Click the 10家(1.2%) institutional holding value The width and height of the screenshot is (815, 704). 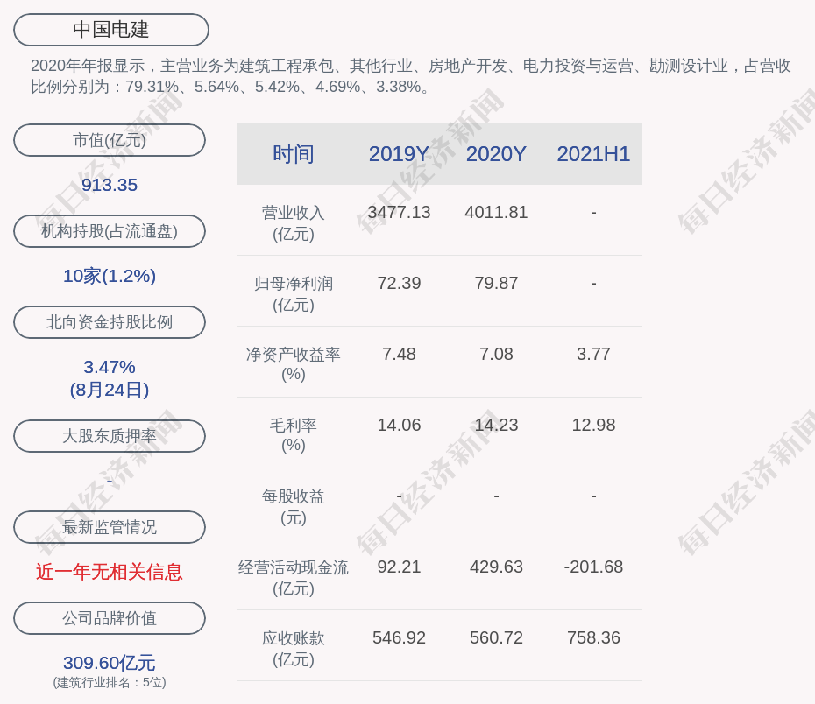110,276
